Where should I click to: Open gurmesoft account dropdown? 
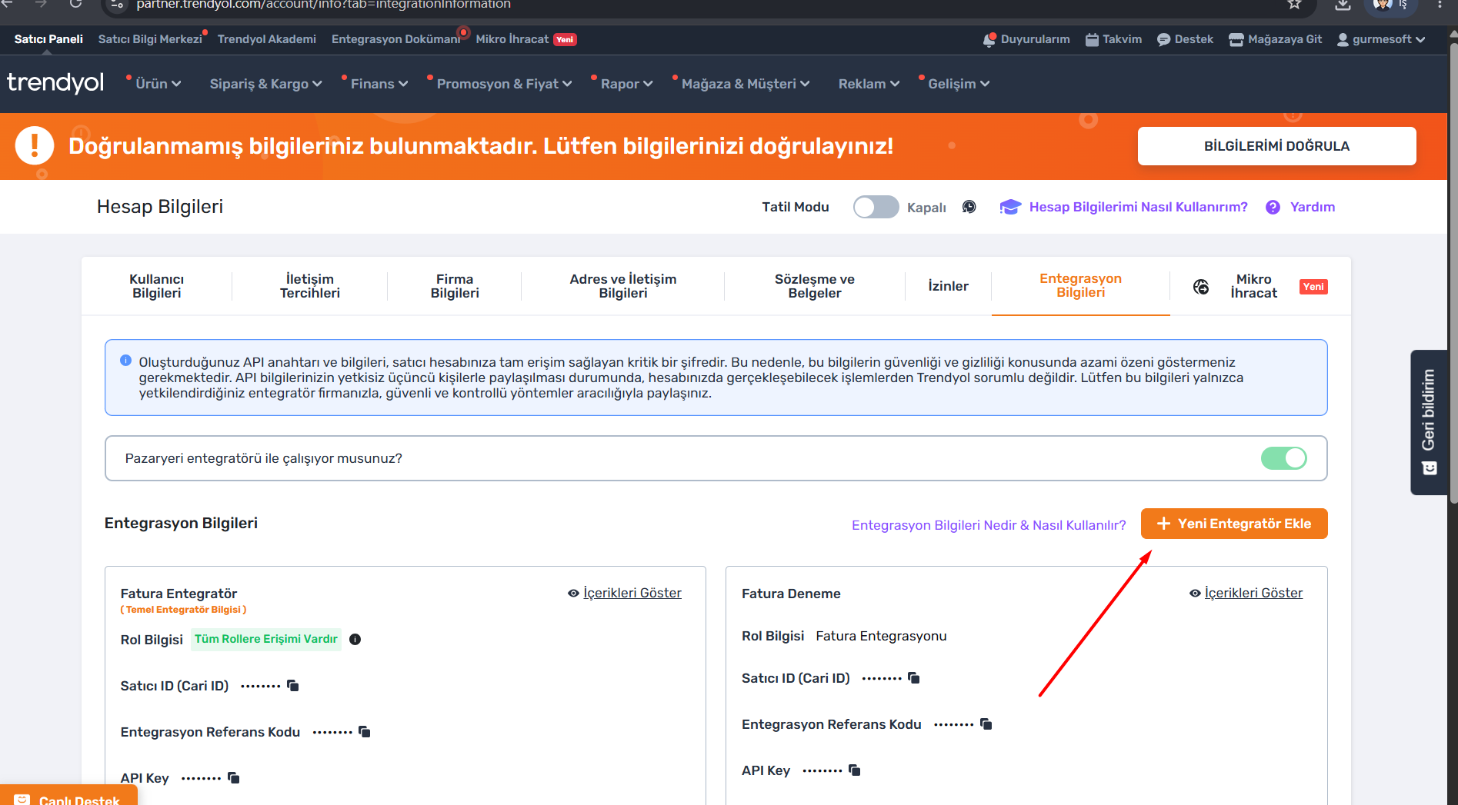coord(1381,40)
